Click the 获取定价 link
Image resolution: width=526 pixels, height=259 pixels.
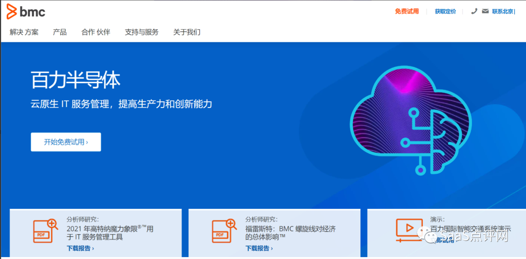click(x=446, y=11)
